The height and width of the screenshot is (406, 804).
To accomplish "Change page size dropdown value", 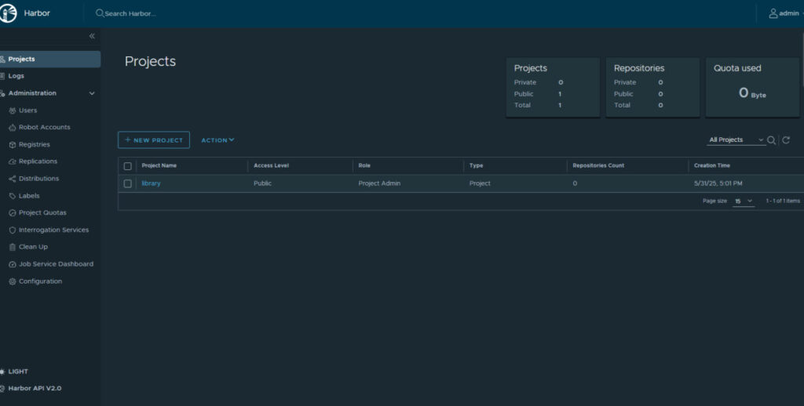I will pyautogui.click(x=743, y=201).
